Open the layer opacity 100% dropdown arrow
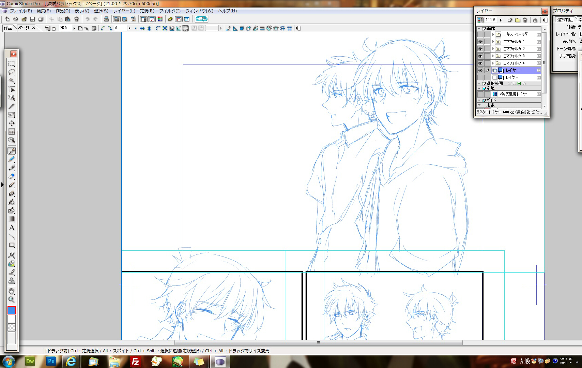Viewport: 582px width, 368px height. tap(501, 20)
